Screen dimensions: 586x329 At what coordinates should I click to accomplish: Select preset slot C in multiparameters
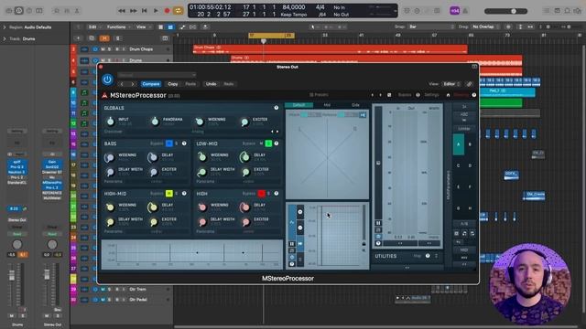click(x=459, y=165)
